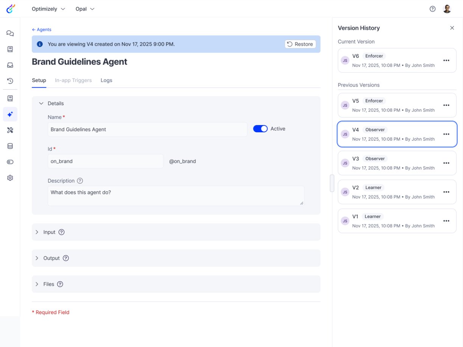Select the inbox tray icon in sidebar
The height and width of the screenshot is (347, 463).
tap(10, 65)
